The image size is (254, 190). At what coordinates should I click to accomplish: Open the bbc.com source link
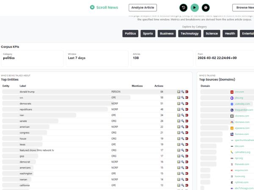click(x=239, y=146)
